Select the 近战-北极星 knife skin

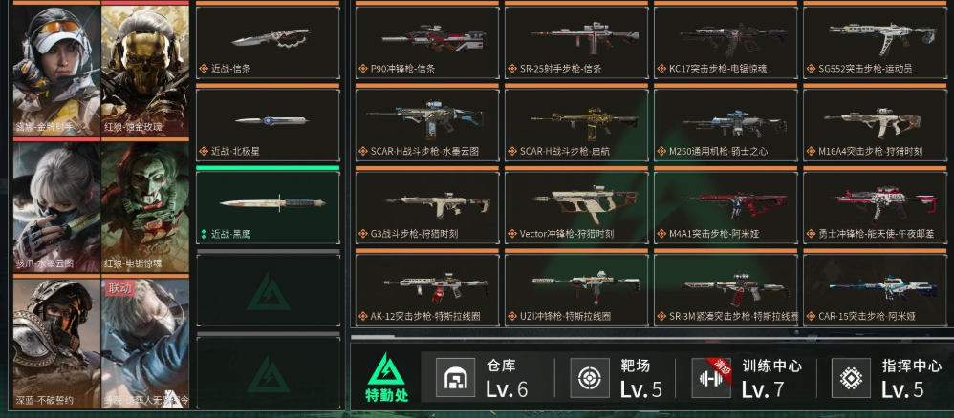268,125
